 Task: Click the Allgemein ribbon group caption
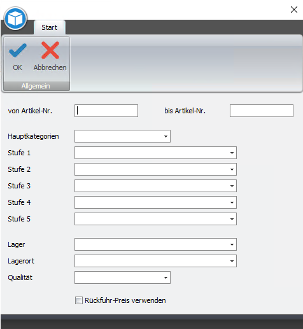[x=36, y=86]
